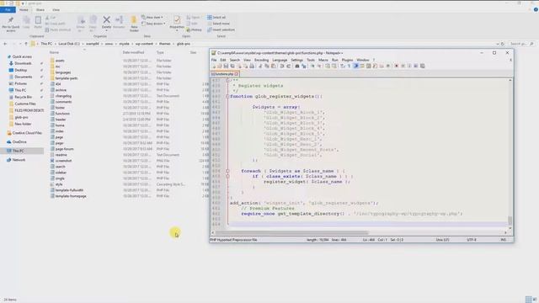
Task: Open the recent locations dropdown arrow
Action: pyautogui.click(x=20, y=44)
